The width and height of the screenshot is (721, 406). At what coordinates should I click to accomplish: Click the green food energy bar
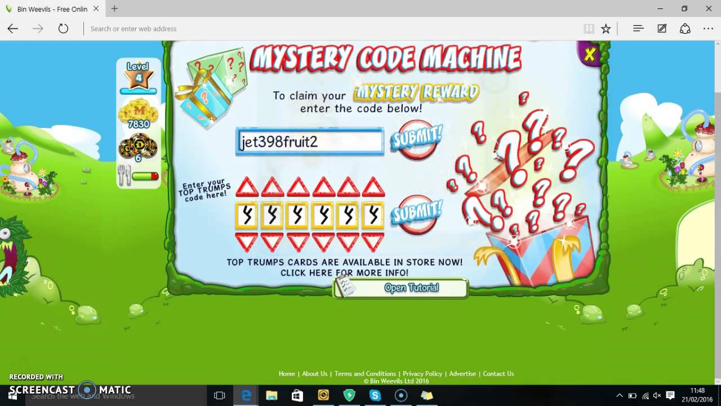pos(145,176)
